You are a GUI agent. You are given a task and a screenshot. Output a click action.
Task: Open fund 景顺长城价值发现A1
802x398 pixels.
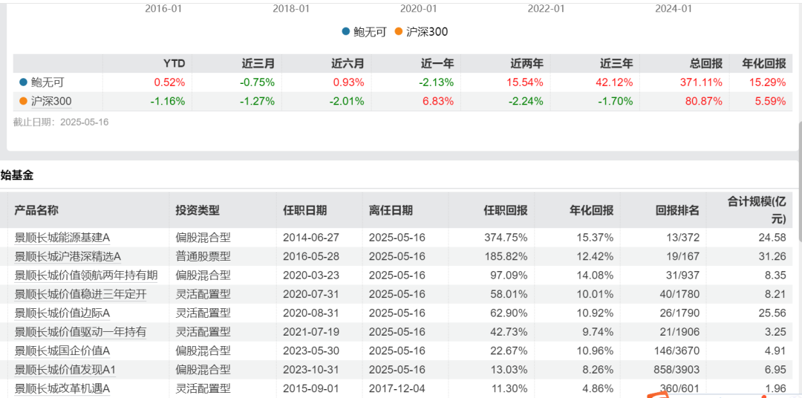click(65, 370)
